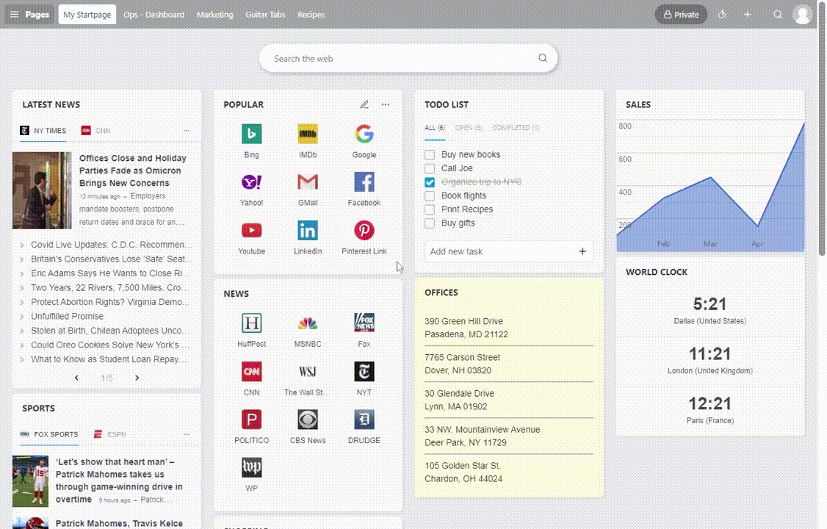Open the MSNBC news icon
Screen dimensions: 827x529
308,323
